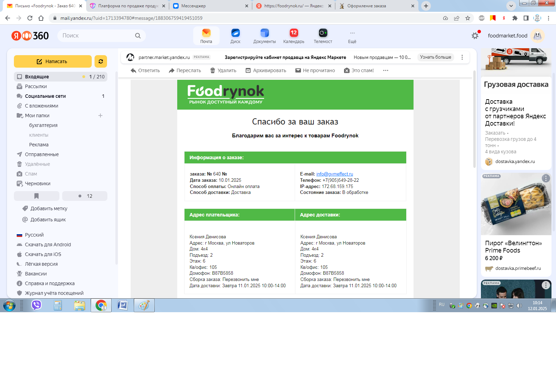Mark message as Не прочитано
This screenshot has height=367, width=556.
(315, 70)
